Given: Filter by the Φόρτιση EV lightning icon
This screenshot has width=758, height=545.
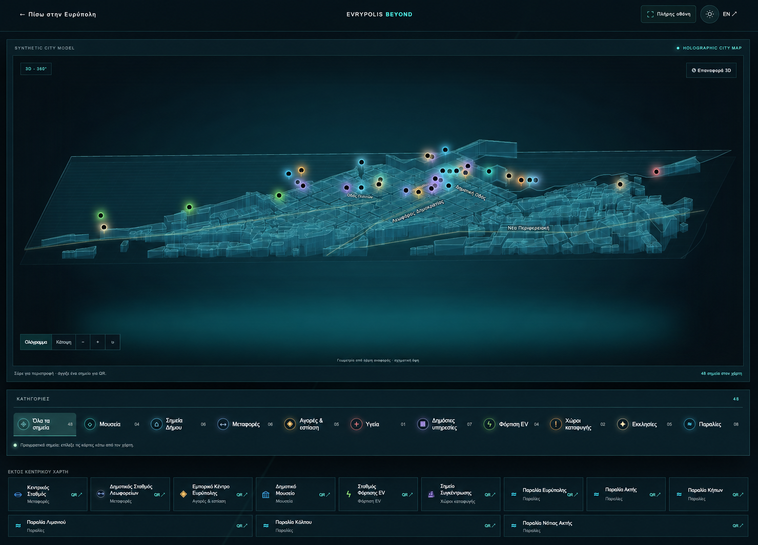Looking at the screenshot, I should coord(489,424).
